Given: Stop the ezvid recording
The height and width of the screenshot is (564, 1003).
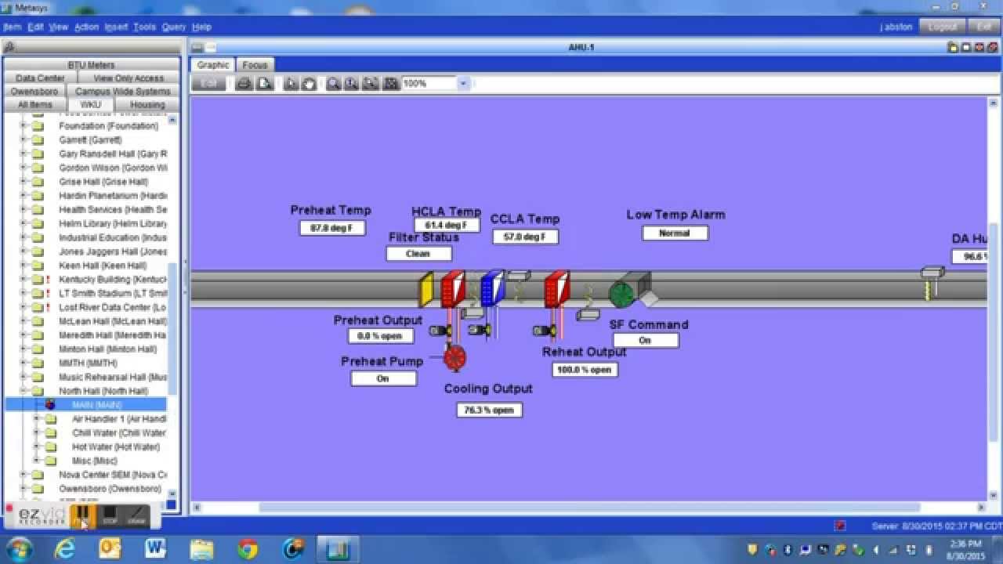Looking at the screenshot, I should 110,515.
